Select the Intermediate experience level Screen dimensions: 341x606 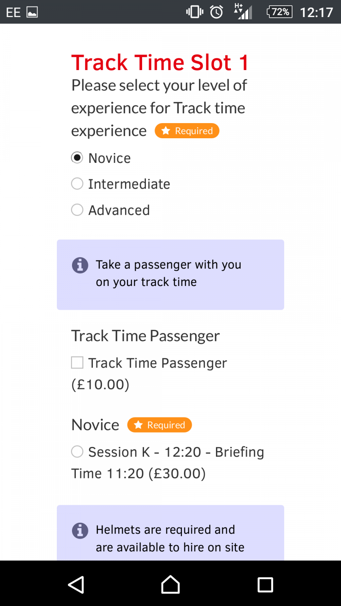coord(77,184)
